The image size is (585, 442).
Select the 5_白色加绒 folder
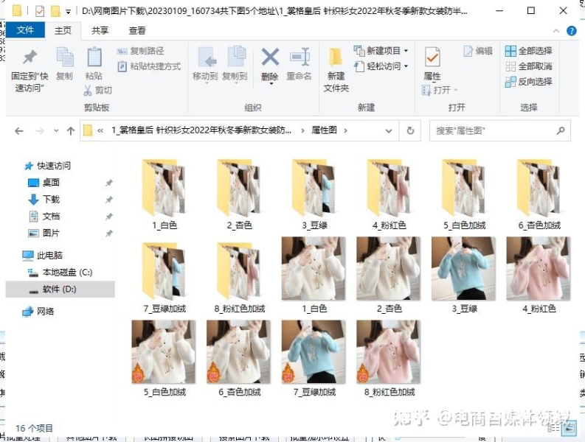[x=464, y=194]
